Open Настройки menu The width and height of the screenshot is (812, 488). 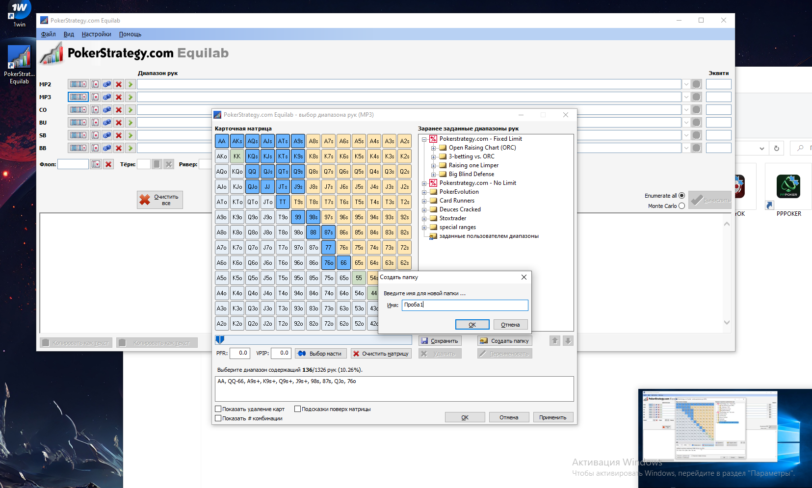pos(96,34)
